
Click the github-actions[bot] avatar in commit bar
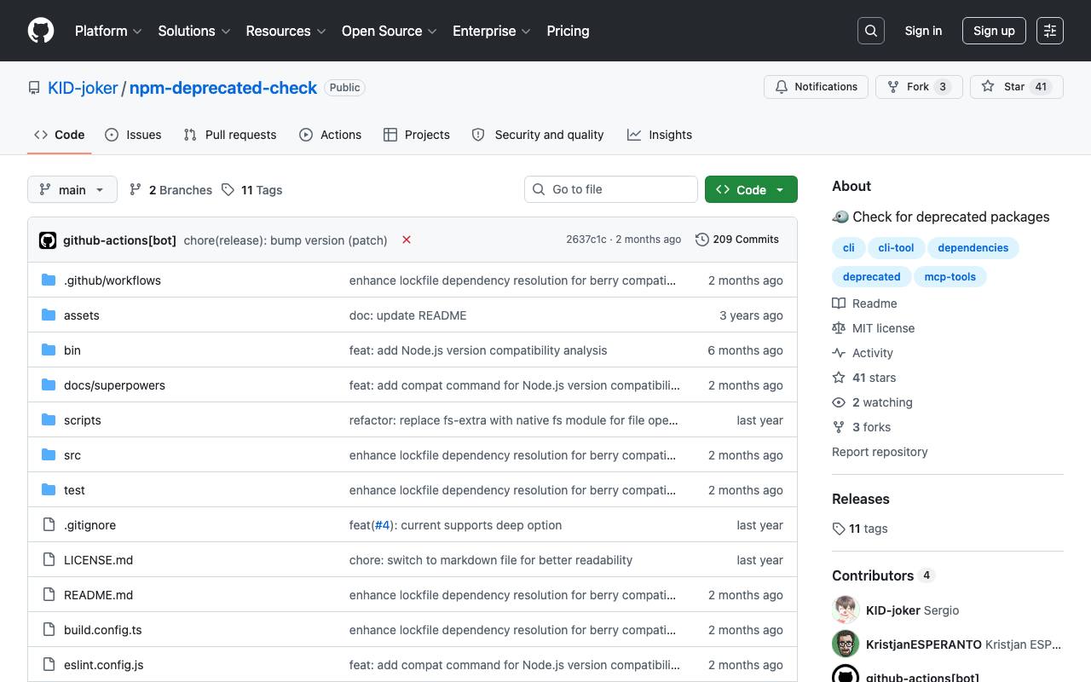pyautogui.click(x=48, y=240)
